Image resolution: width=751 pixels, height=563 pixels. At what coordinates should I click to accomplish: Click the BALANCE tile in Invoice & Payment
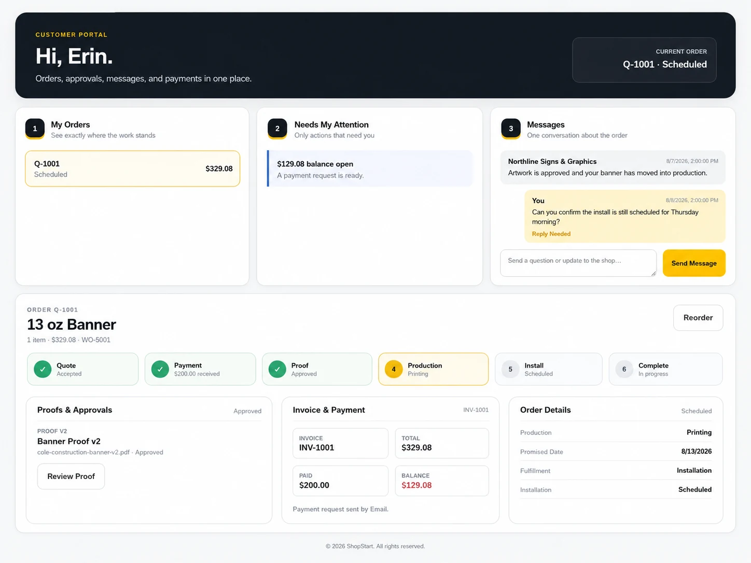tap(442, 481)
